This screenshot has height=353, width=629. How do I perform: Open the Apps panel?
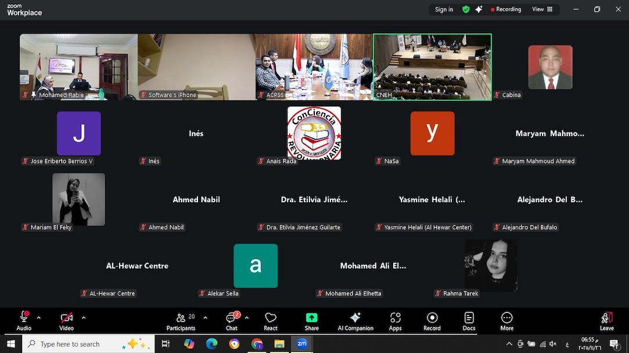395,321
